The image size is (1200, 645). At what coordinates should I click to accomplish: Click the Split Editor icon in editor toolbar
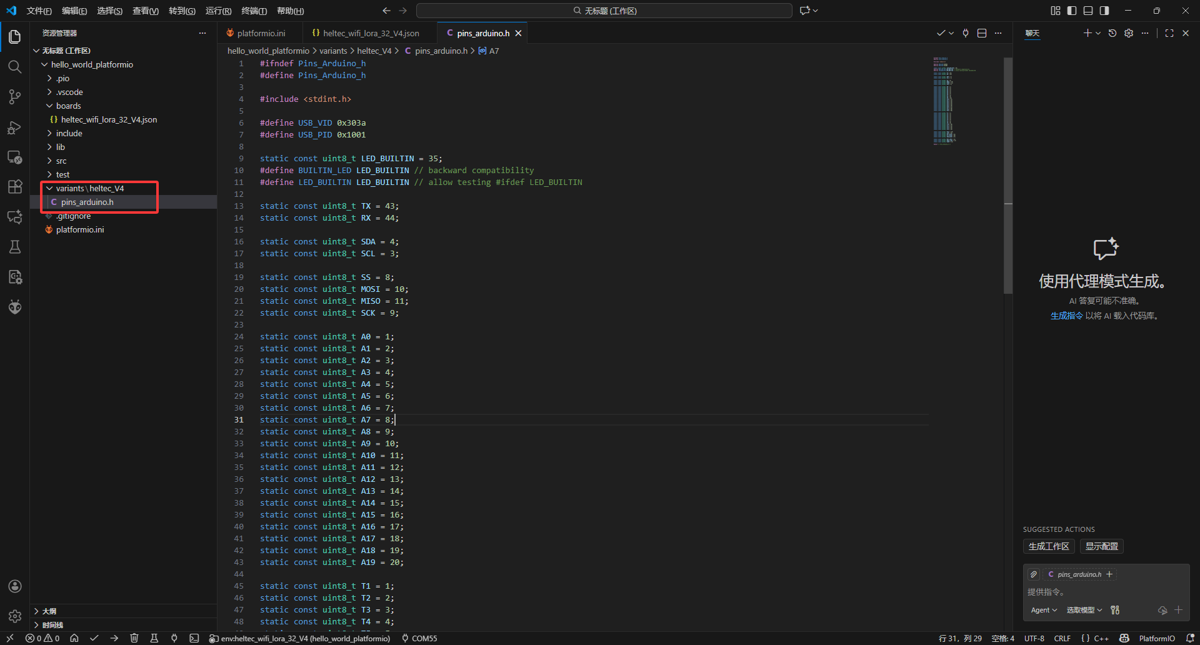pyautogui.click(x=982, y=33)
